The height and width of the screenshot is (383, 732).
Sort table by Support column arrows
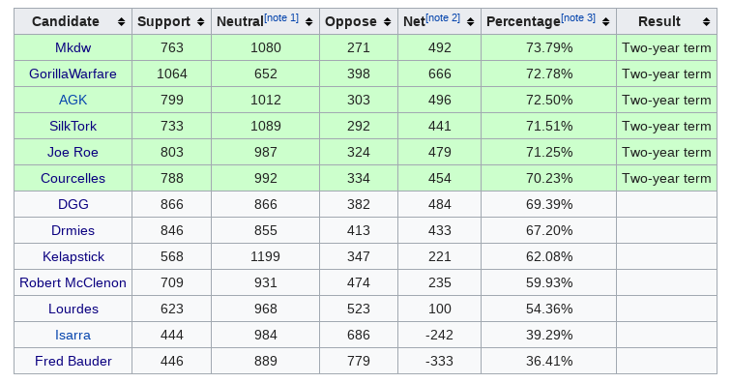201,21
